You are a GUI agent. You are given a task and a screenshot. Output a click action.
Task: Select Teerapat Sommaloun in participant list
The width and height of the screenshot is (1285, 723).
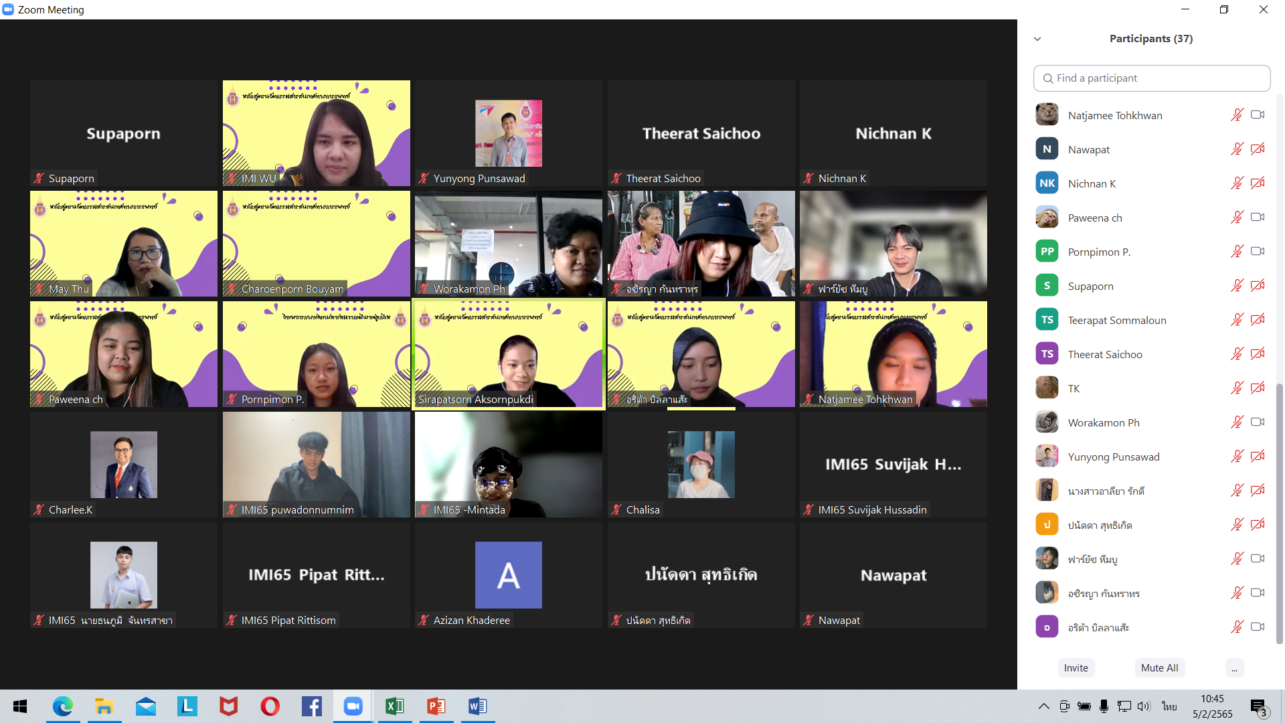[x=1116, y=320]
